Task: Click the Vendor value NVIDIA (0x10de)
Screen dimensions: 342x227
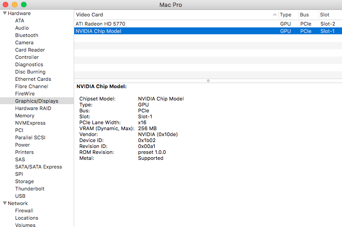Action: coord(158,134)
